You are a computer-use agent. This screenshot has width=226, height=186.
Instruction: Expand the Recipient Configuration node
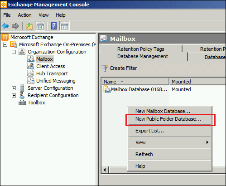coord(14,95)
